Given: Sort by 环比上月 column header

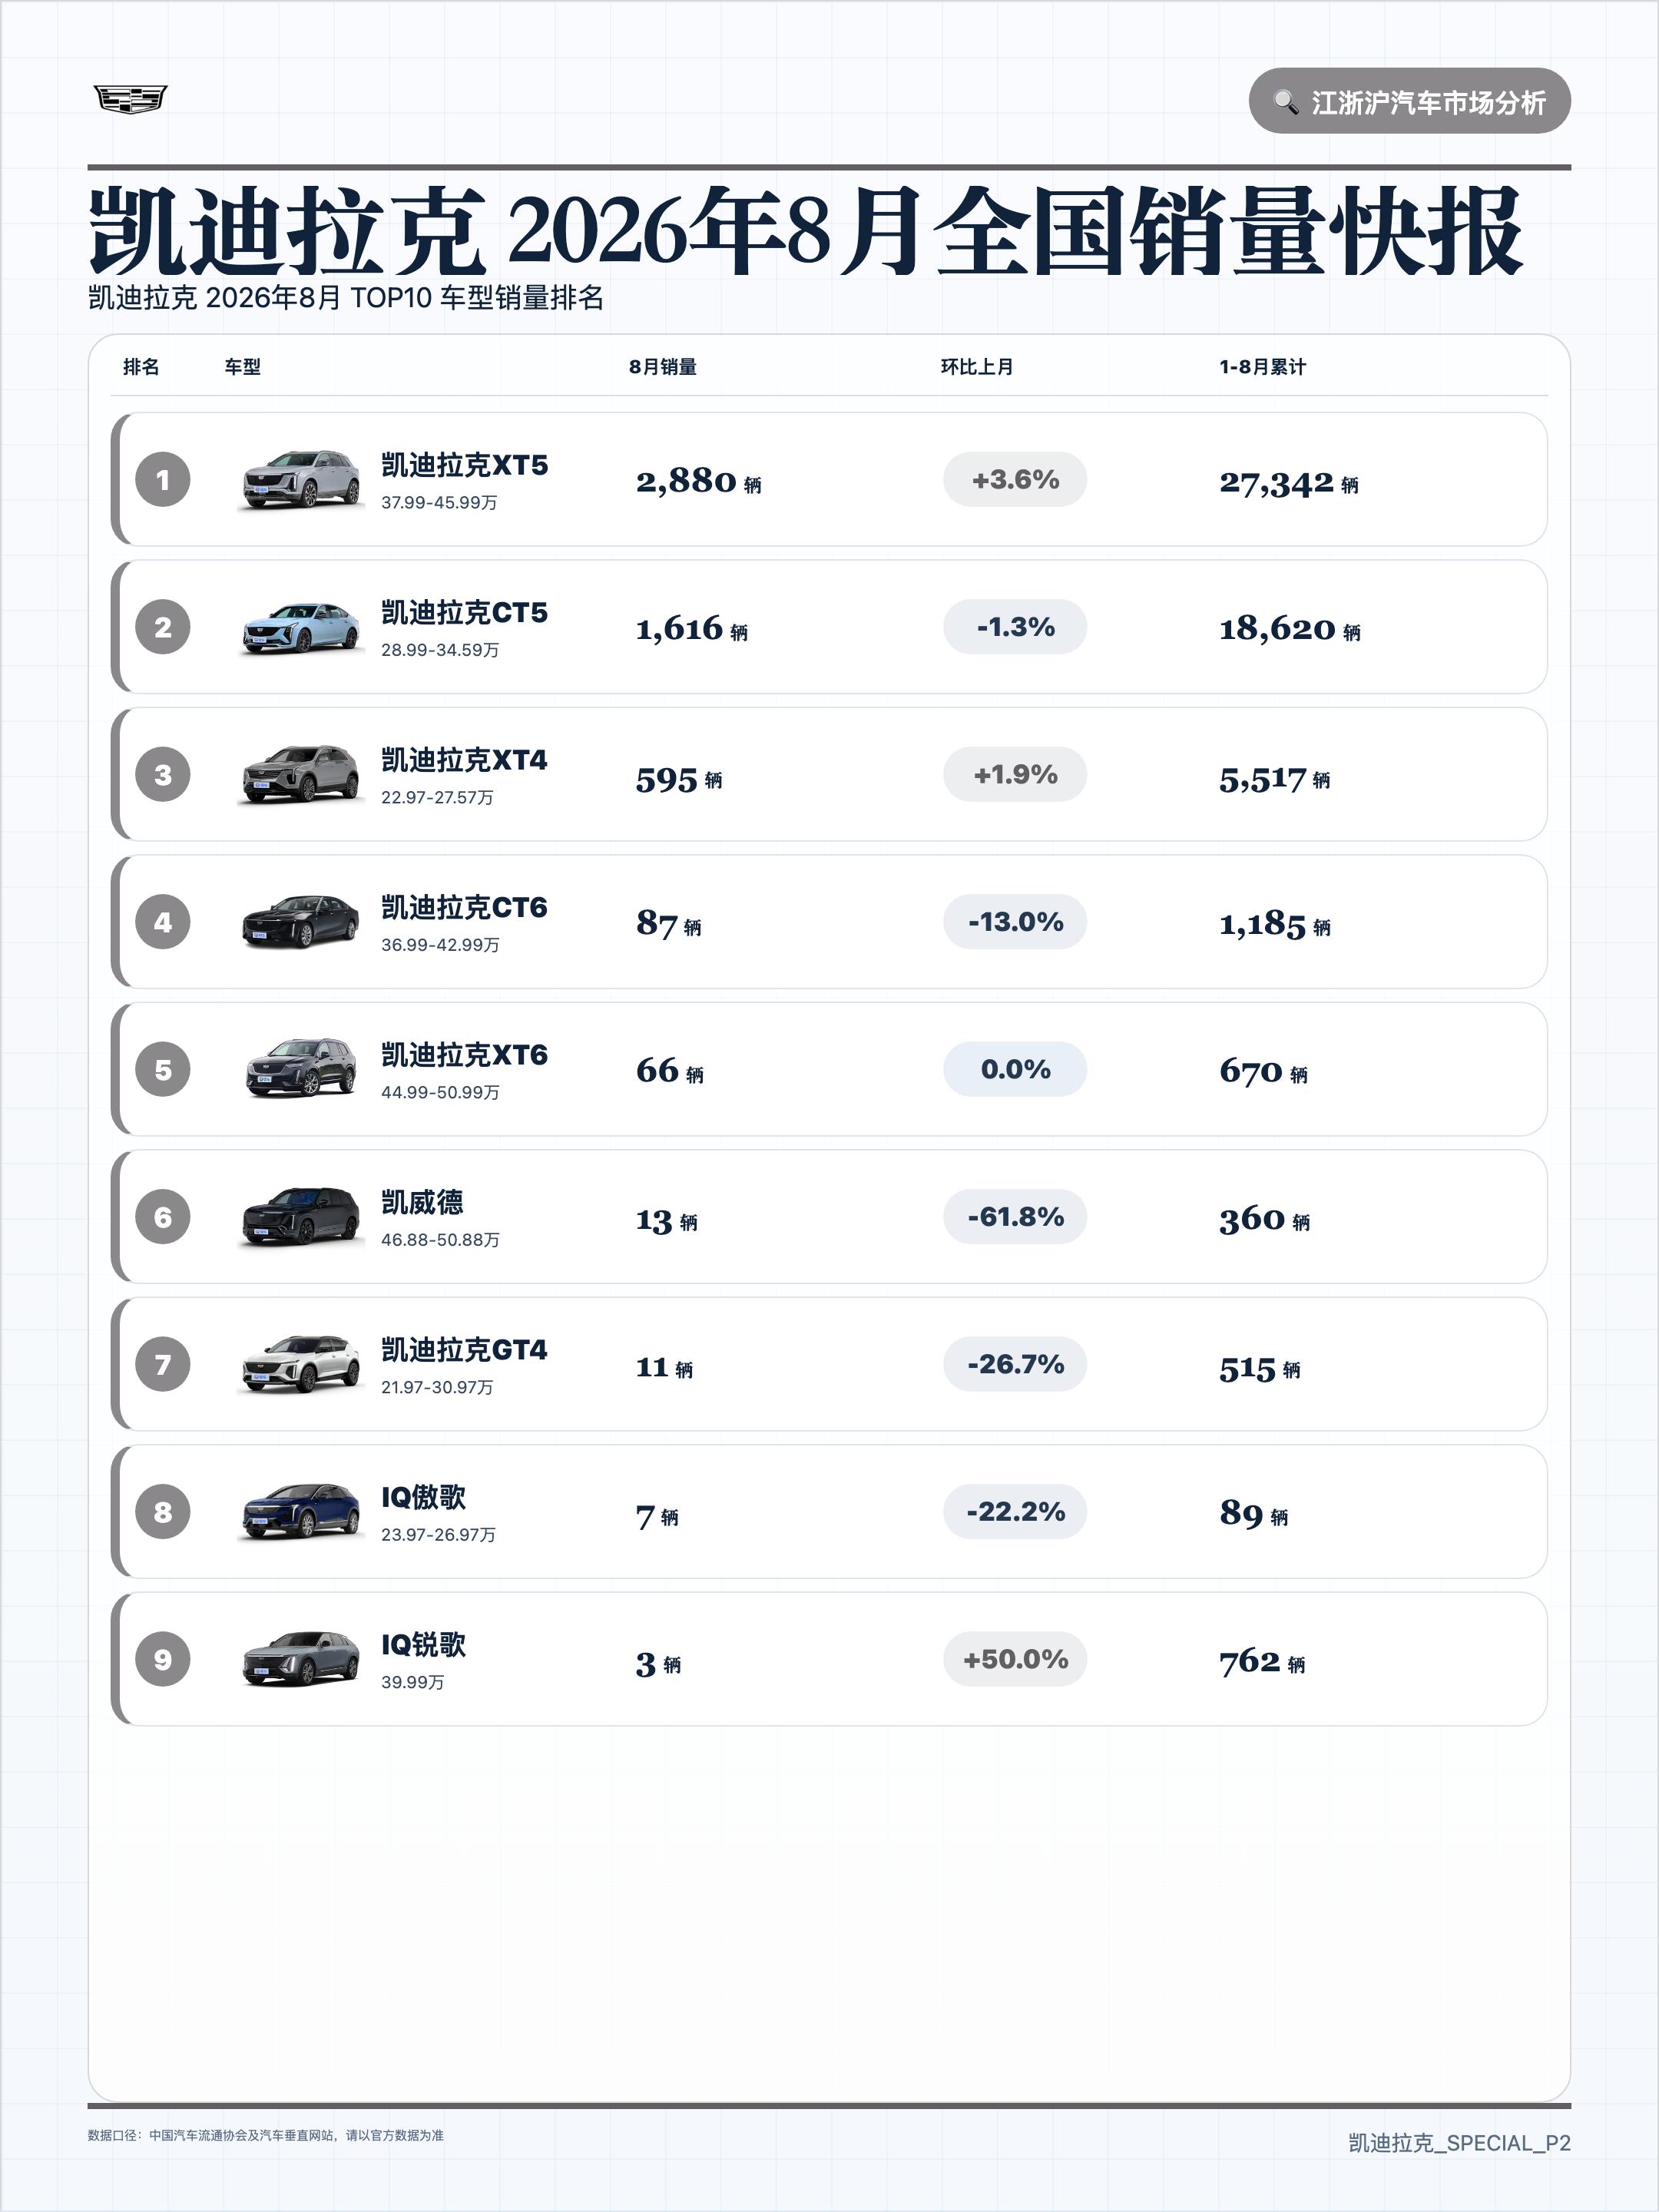Looking at the screenshot, I should pos(977,367).
